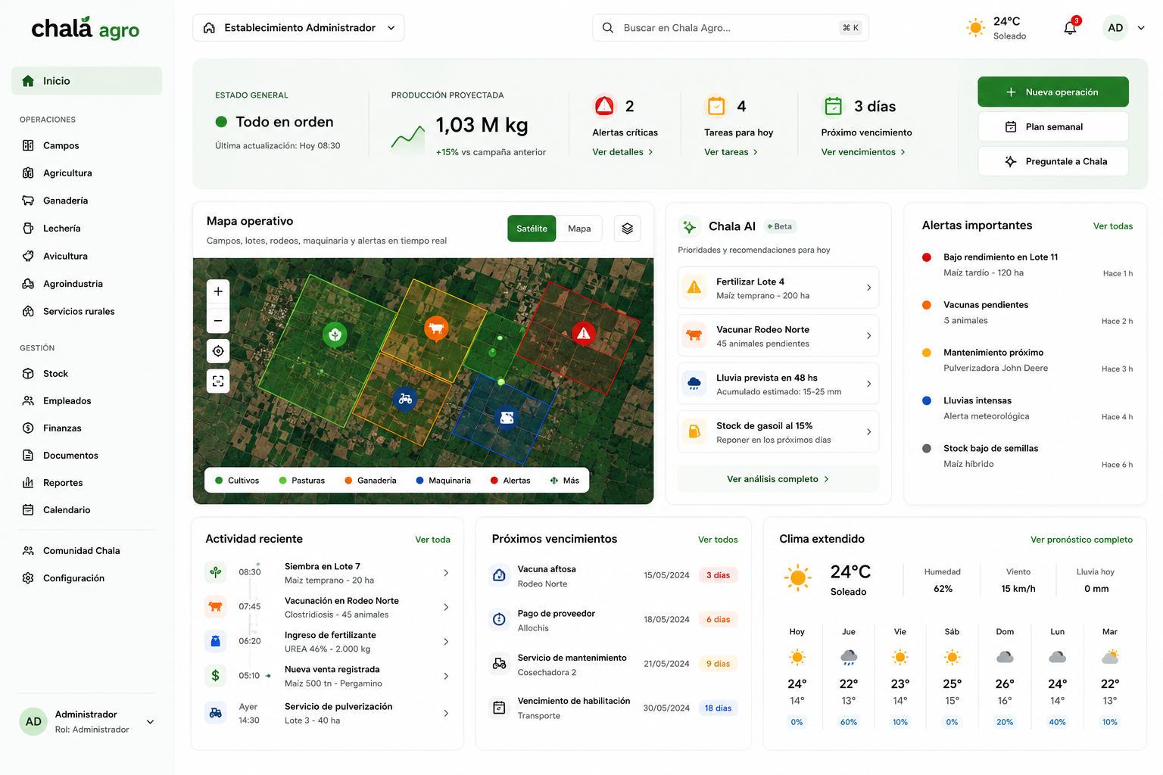Screen dimensions: 1163x775
Task: Switch map to Satélite view
Action: [532, 229]
